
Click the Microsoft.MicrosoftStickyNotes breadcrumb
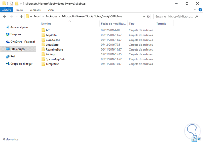[92, 16]
